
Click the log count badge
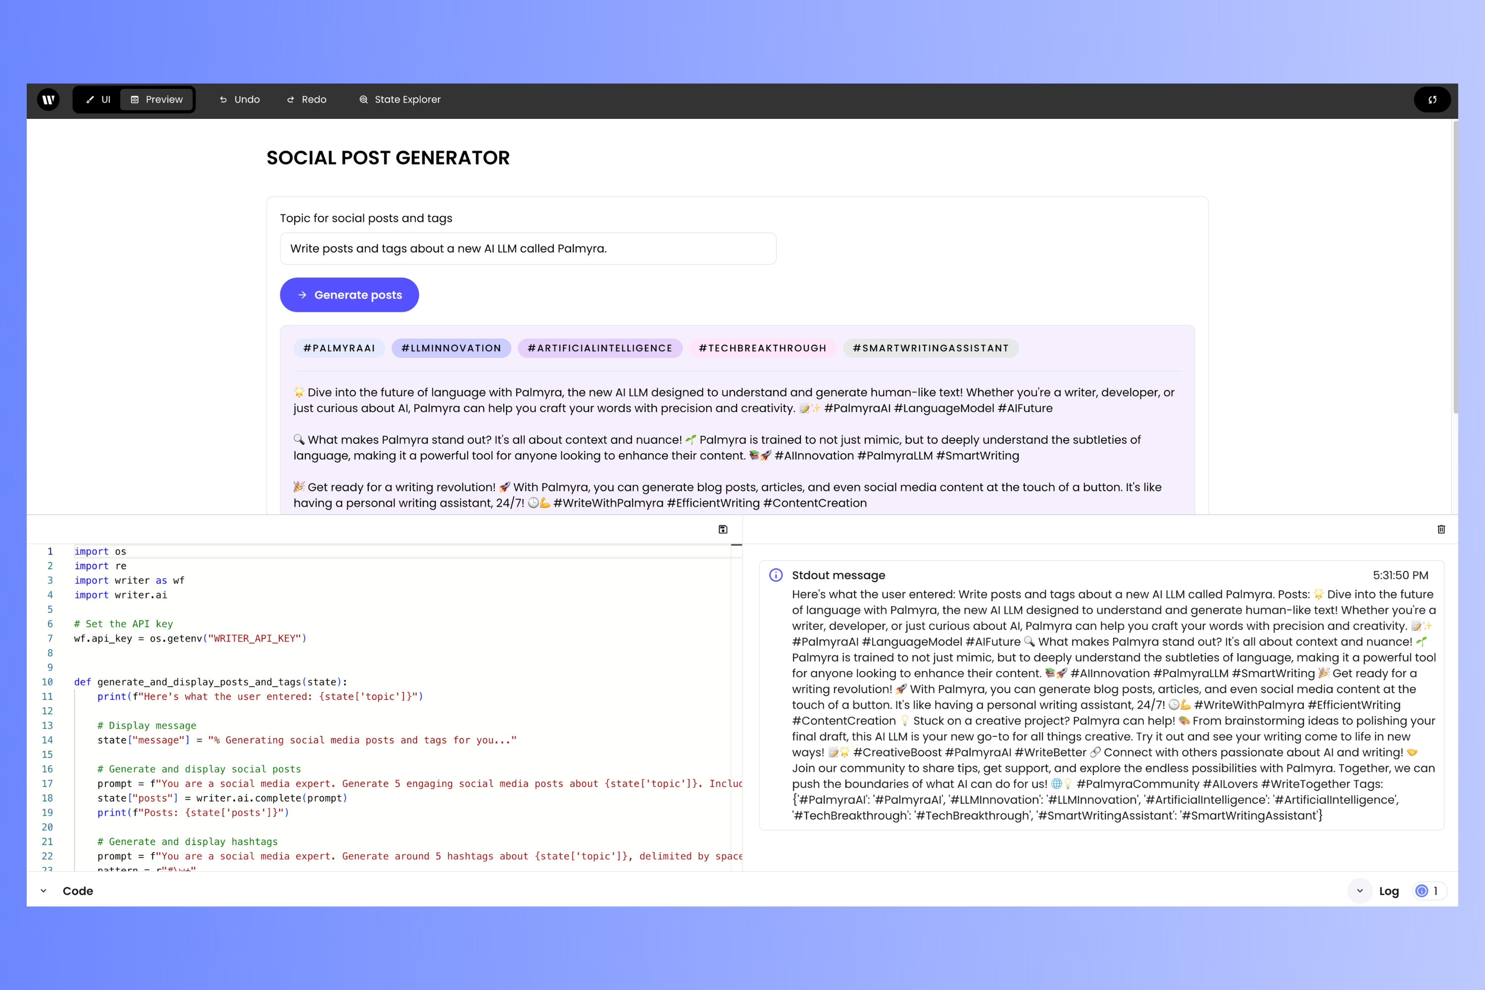[x=1430, y=891]
